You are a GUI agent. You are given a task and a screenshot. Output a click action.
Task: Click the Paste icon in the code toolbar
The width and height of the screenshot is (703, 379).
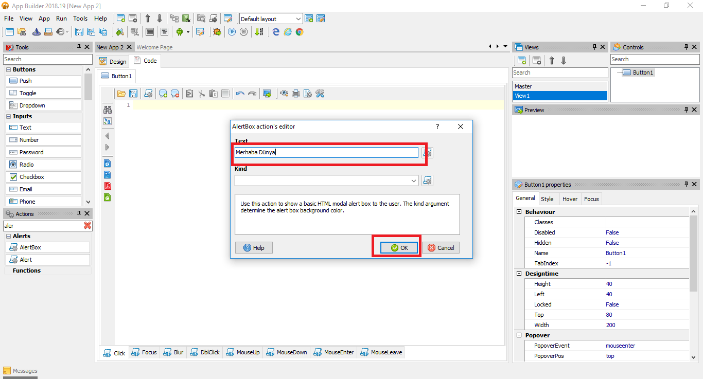213,93
